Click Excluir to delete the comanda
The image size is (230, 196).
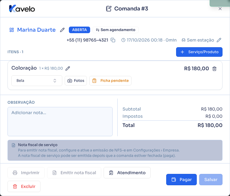pos(24,186)
